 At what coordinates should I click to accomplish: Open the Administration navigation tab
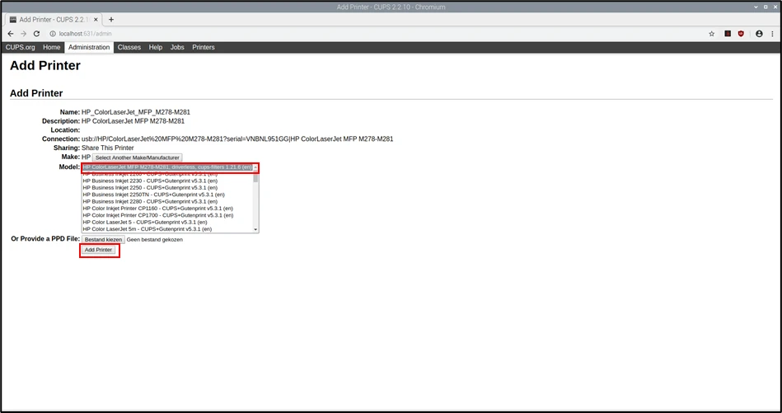point(89,47)
